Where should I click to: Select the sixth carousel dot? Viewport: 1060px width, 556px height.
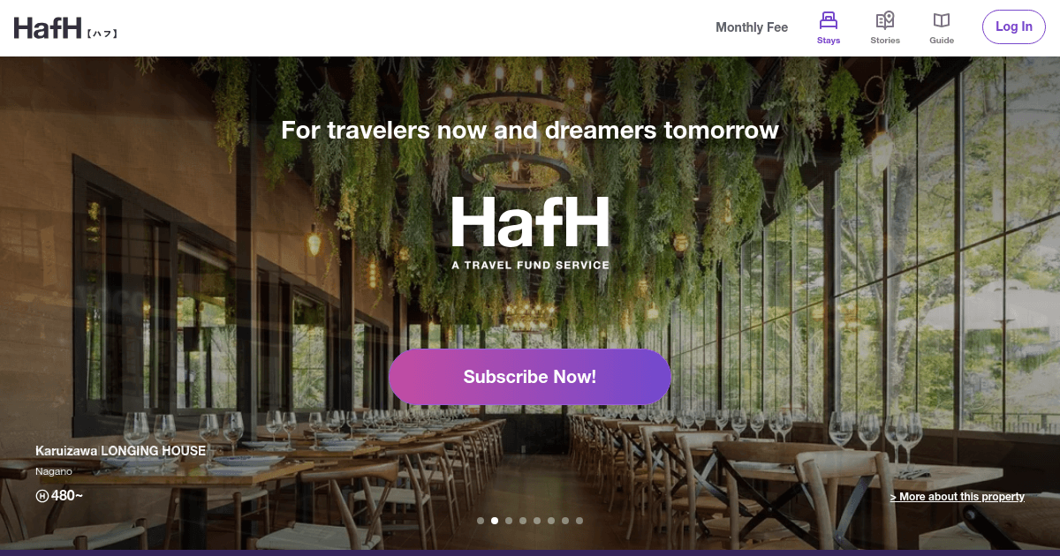pos(551,521)
